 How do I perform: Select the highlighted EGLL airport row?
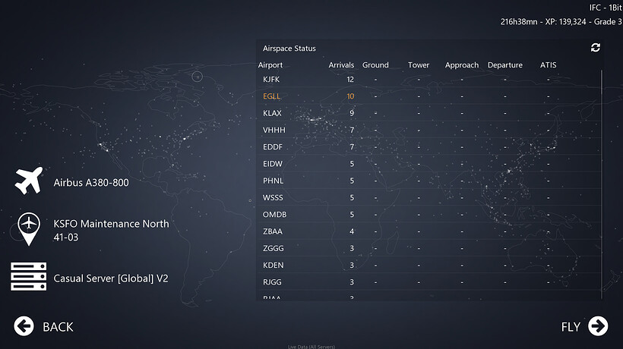429,96
